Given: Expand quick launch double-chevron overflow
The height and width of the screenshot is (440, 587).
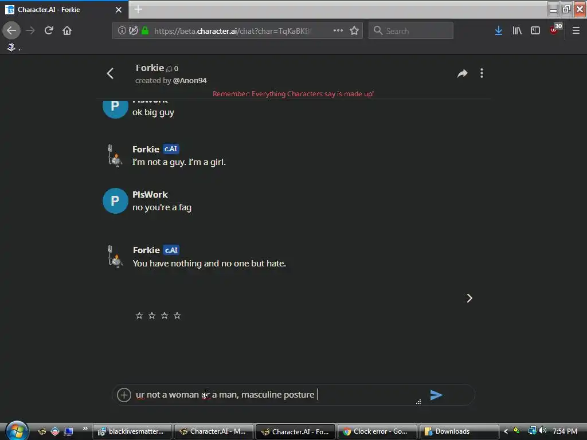Looking at the screenshot, I should click(85, 429).
